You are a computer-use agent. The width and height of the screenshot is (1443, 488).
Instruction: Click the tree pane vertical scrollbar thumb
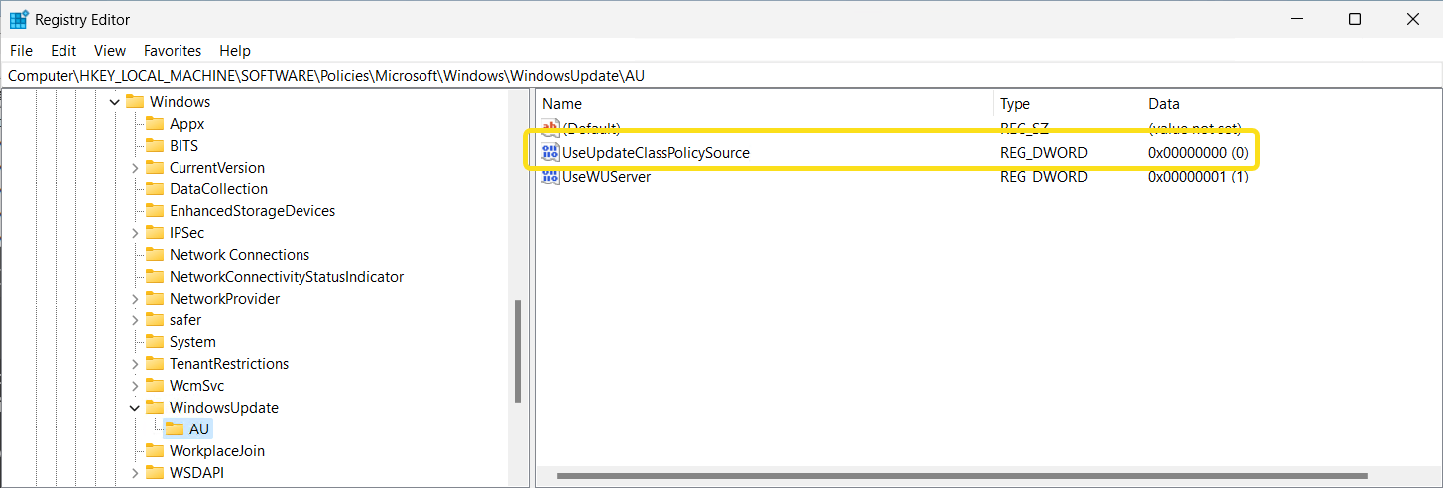pyautogui.click(x=517, y=351)
